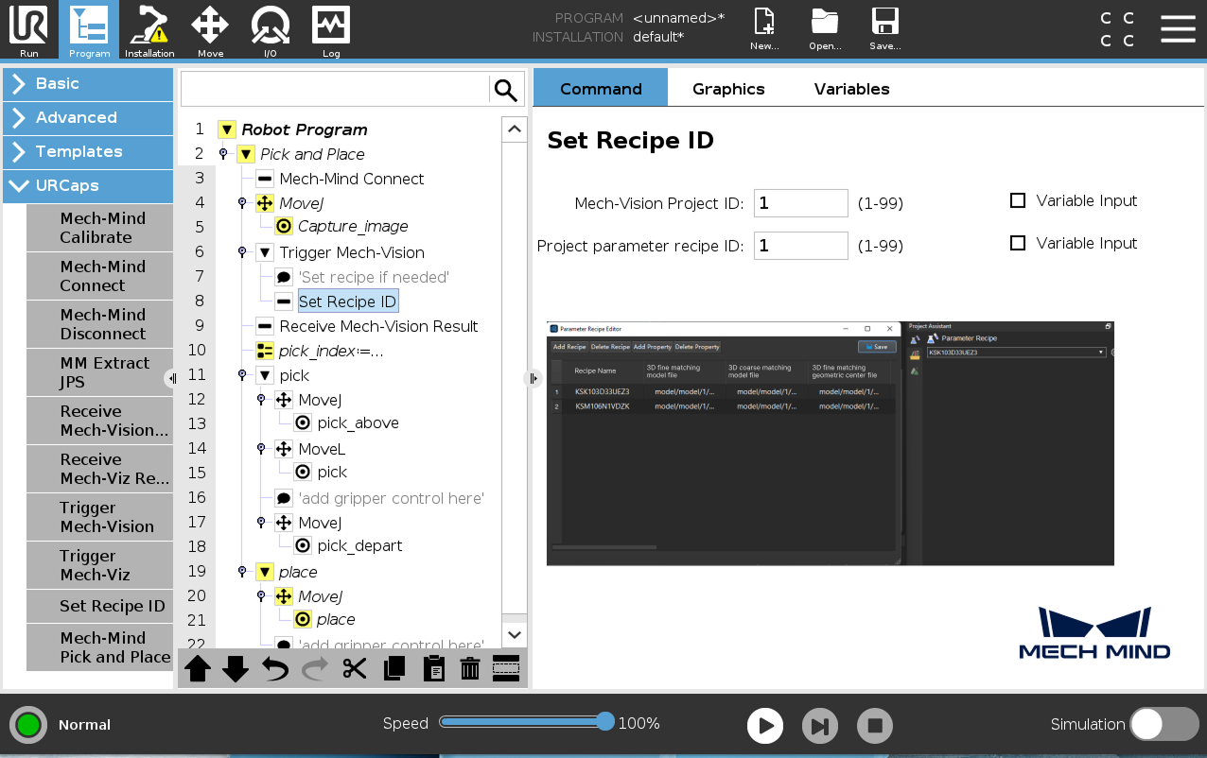The image size is (1207, 758).
Task: Delete the selected node using trash icon
Action: 469,668
